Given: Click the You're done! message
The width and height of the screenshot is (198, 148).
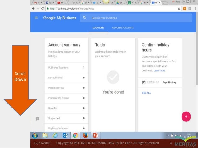Looking at the screenshot, I should 113,92.
